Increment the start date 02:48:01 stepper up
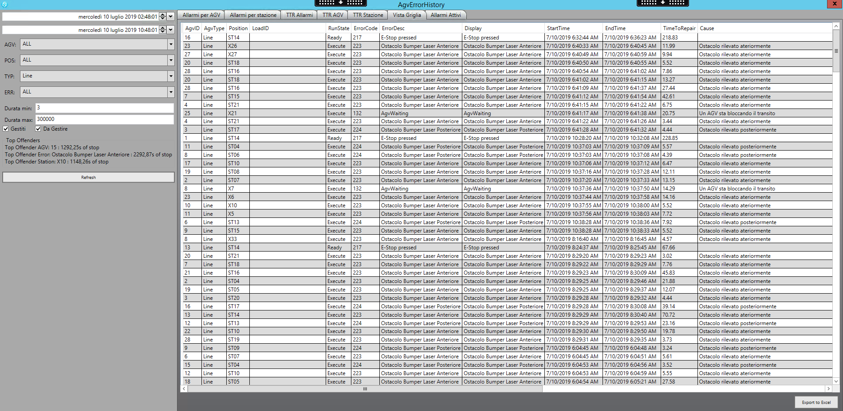Screen dimensions: 843x411 (x=163, y=15)
